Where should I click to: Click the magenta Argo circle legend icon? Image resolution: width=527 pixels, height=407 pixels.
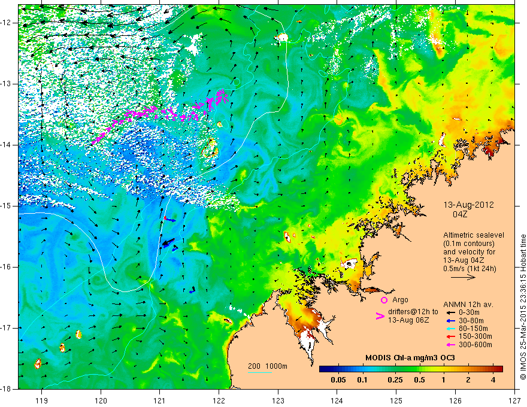pos(384,300)
